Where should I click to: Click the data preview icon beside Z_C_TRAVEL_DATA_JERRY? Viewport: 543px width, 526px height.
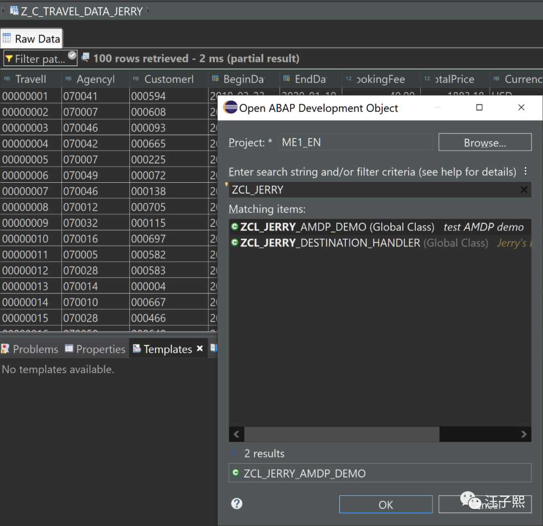click(x=14, y=11)
